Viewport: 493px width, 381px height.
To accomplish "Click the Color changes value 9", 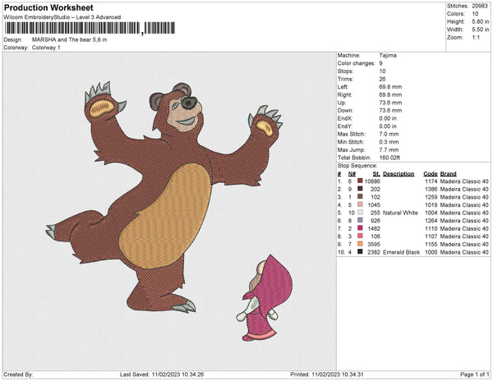I will pos(380,63).
